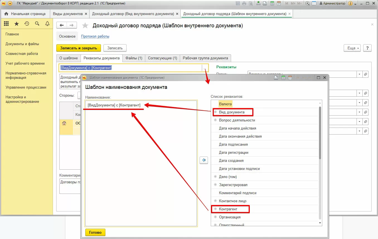The image size is (378, 239).
Task: Click the attribute list vertical scrollbar
Action: (320, 133)
